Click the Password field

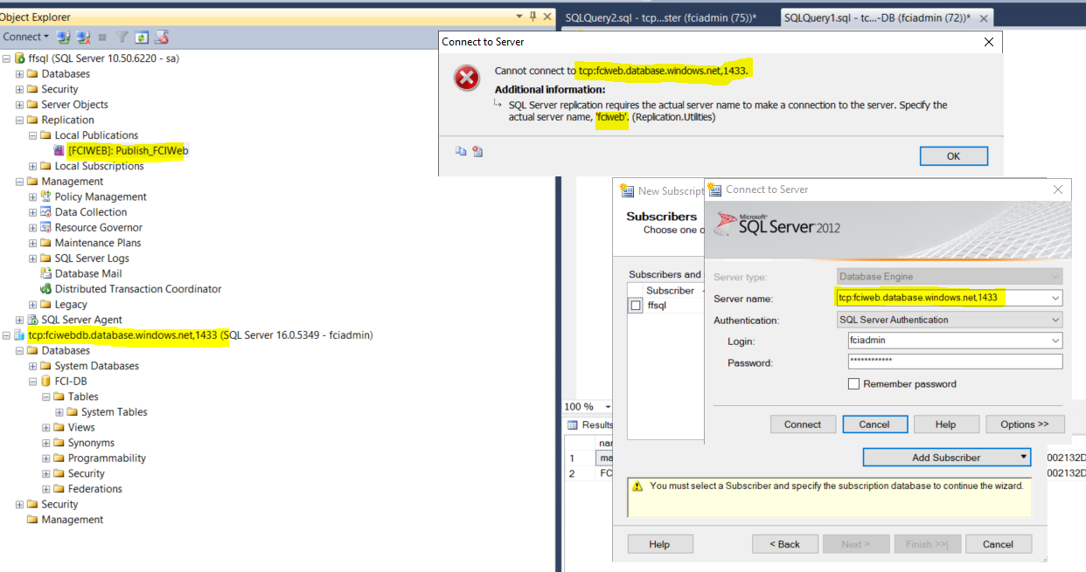tap(956, 362)
